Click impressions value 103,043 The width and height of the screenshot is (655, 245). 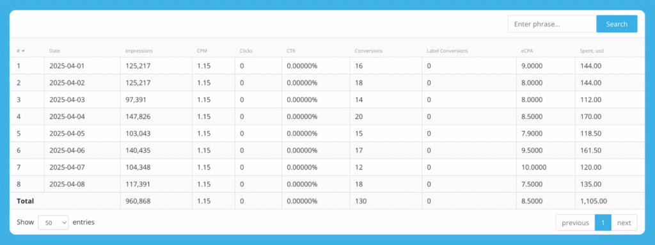pos(138,133)
